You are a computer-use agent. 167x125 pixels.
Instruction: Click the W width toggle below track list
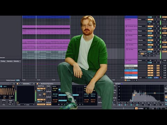(136, 80)
